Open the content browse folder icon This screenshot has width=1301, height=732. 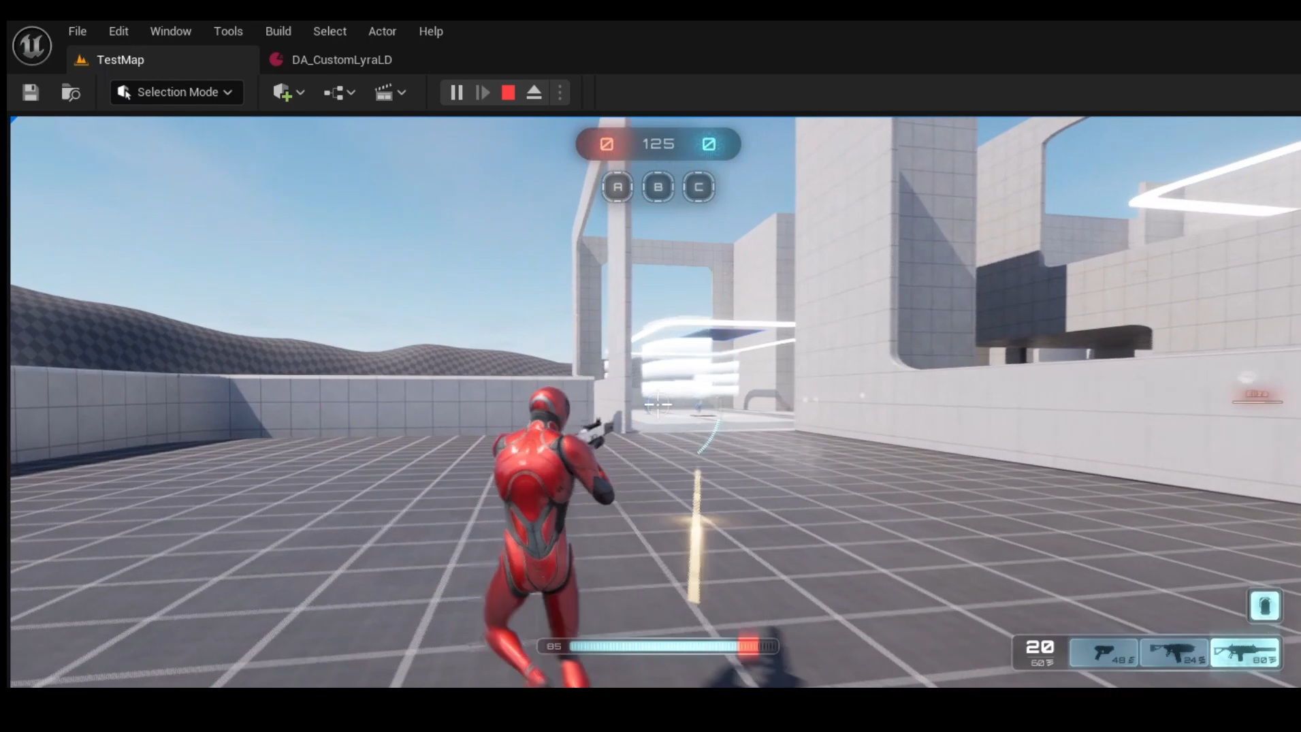click(x=71, y=93)
